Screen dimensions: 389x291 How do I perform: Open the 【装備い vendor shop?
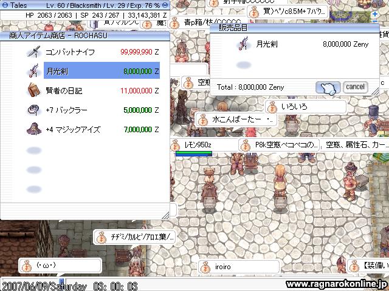coord(368,266)
